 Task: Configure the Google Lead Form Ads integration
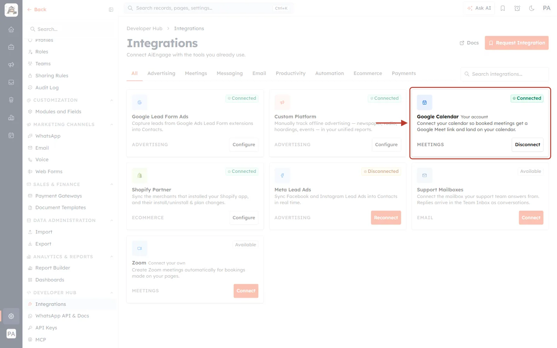tap(244, 145)
